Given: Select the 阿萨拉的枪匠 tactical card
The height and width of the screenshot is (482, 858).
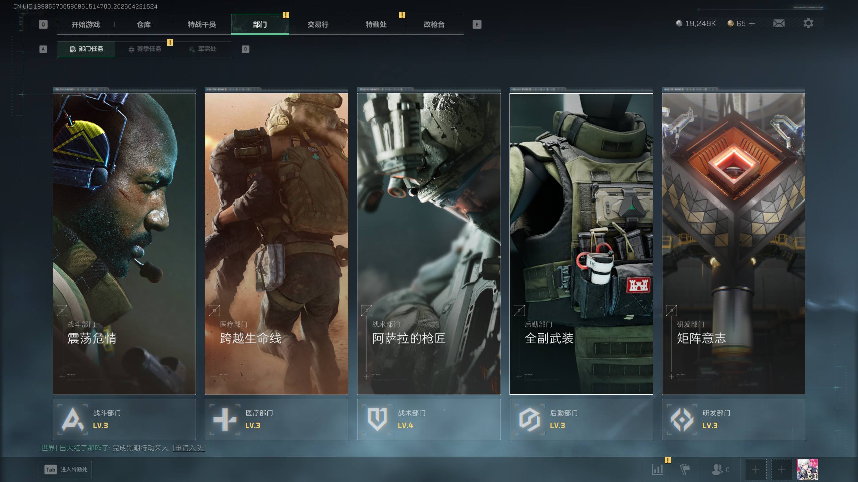Looking at the screenshot, I should coord(429,244).
